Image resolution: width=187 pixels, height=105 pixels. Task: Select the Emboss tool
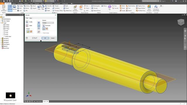(x=27, y=6)
